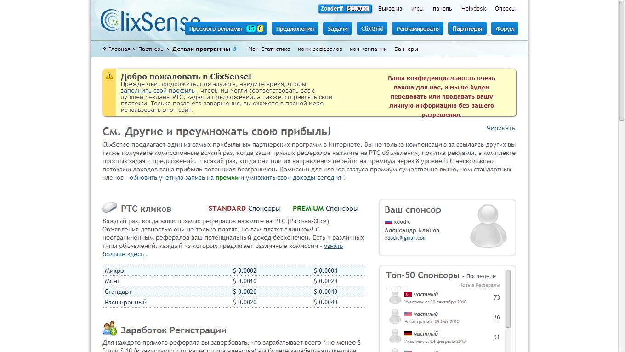
Task: Open Helpdesk
Action: tap(474, 9)
